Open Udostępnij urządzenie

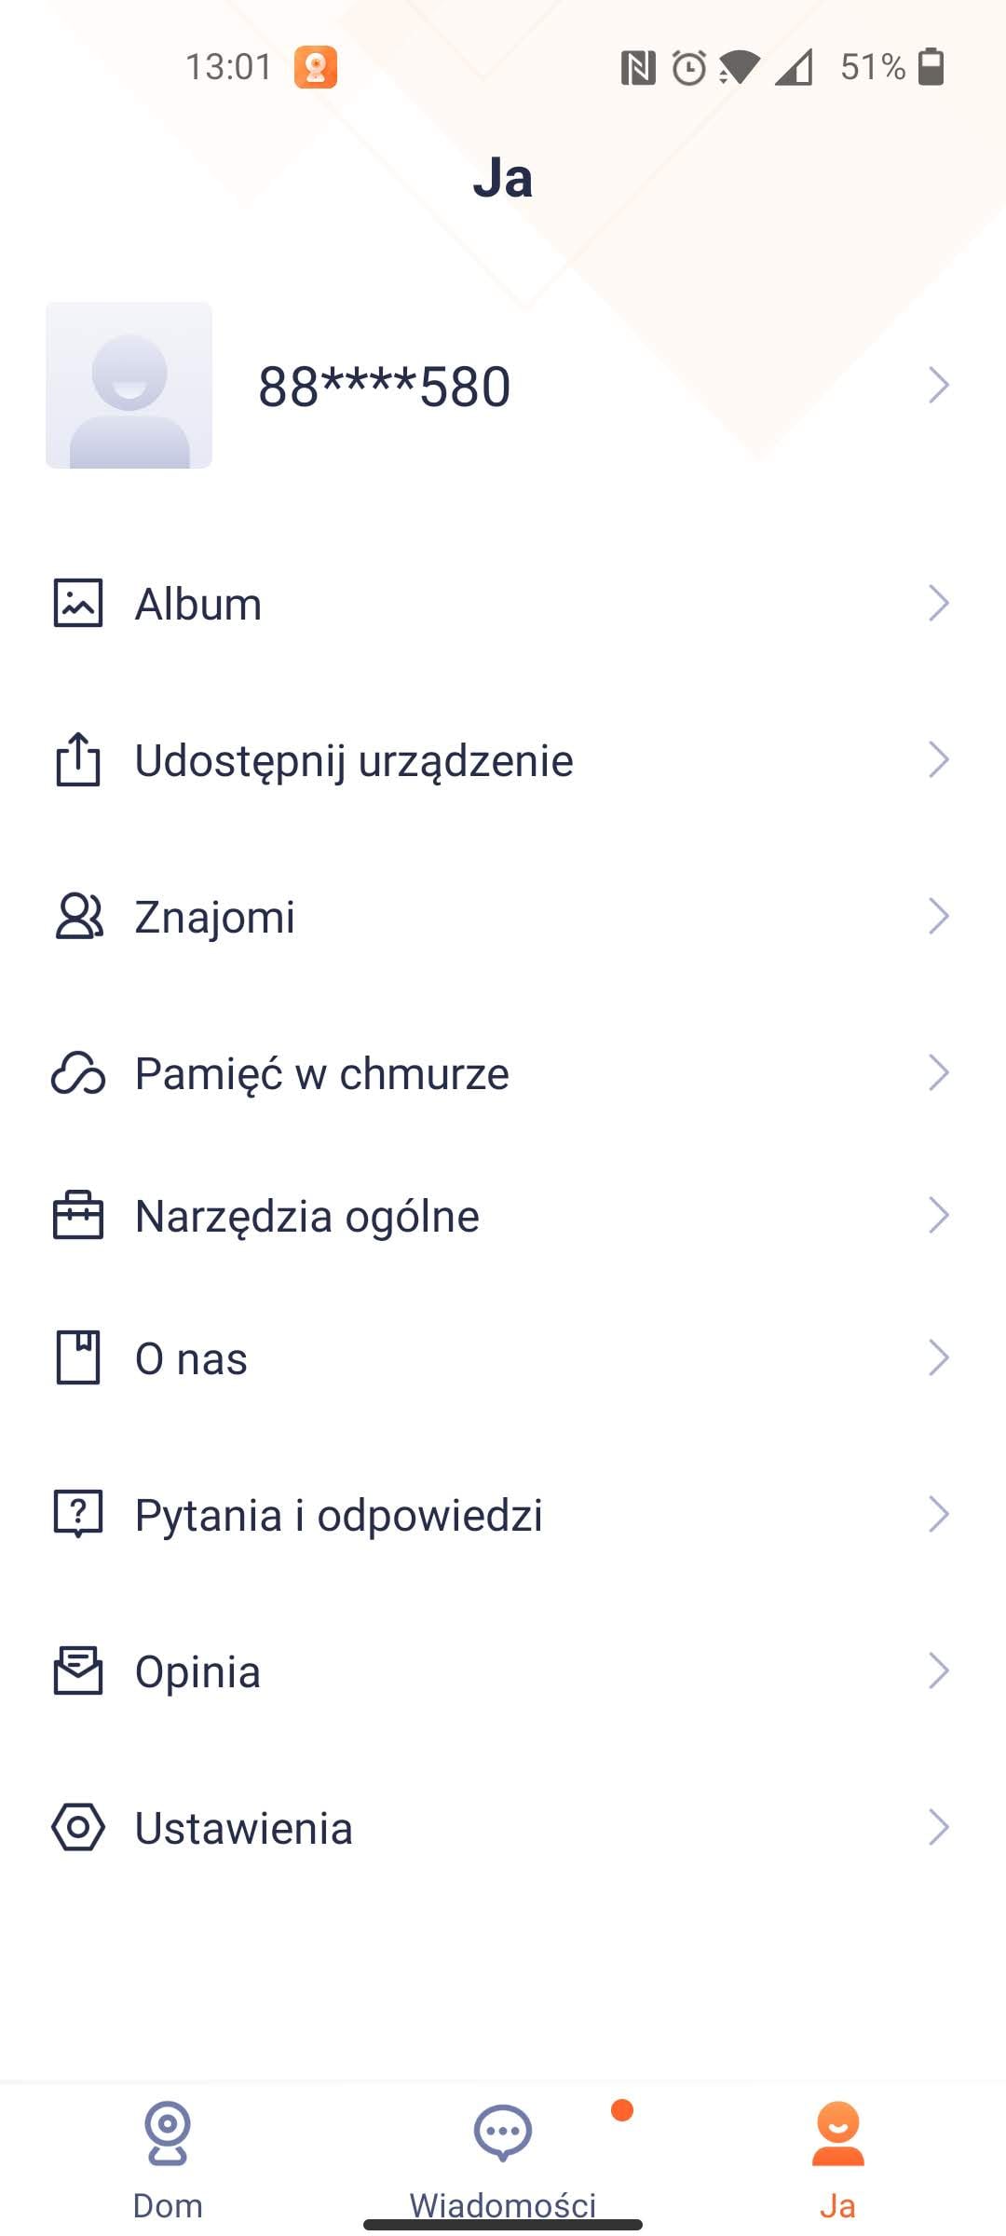354,760
